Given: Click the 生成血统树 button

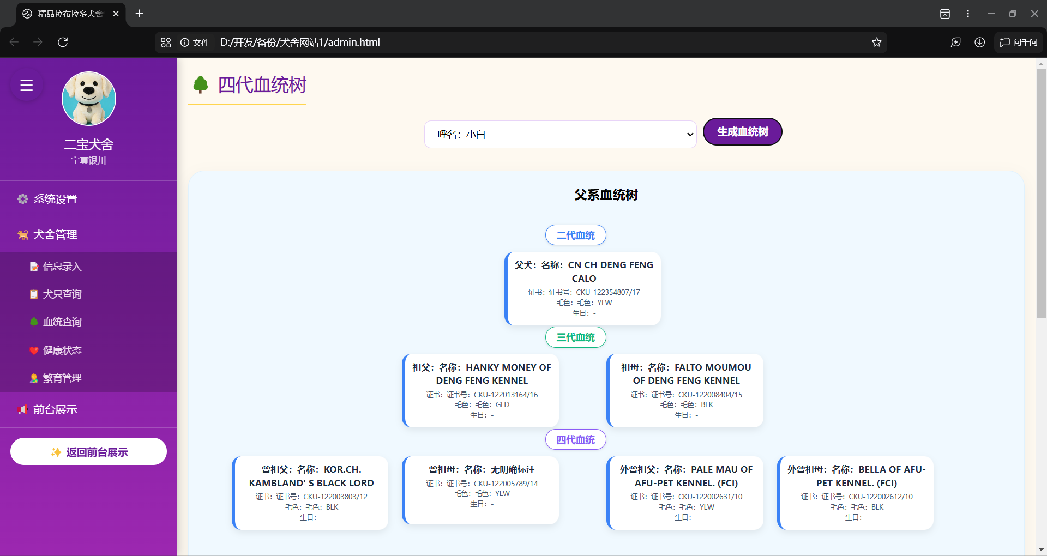Looking at the screenshot, I should tap(742, 132).
